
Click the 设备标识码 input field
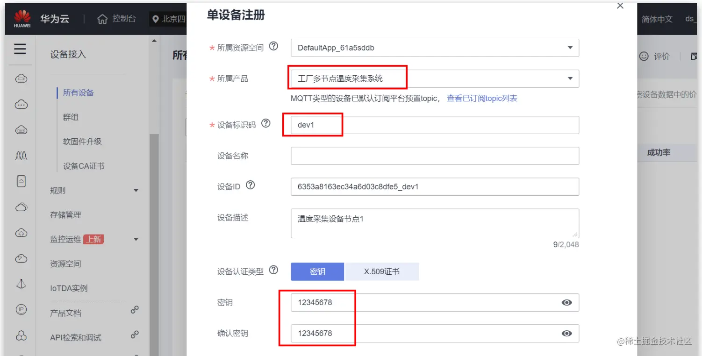[435, 125]
